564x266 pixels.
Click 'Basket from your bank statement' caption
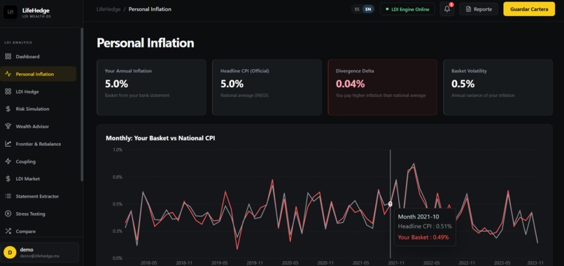[x=137, y=96]
